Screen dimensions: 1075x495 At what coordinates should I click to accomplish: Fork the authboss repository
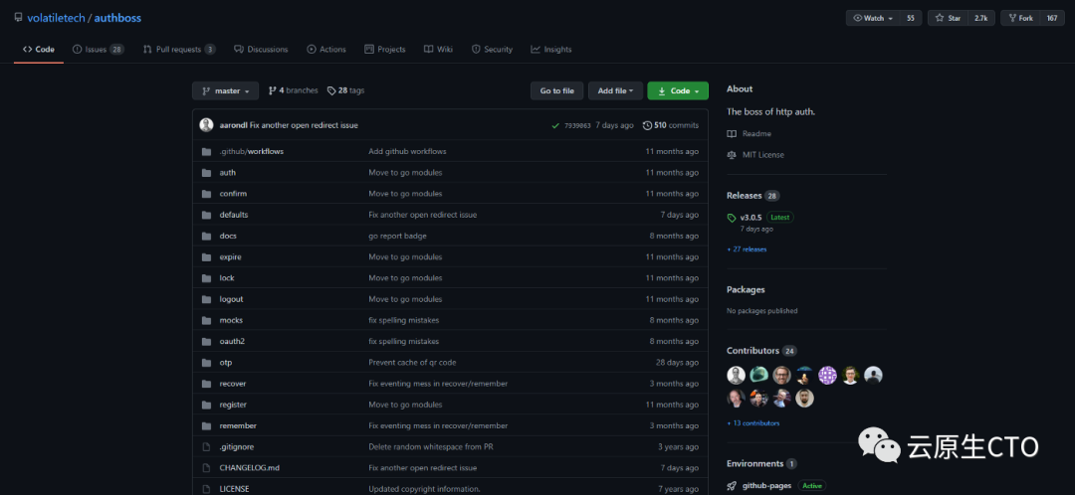tap(1020, 19)
